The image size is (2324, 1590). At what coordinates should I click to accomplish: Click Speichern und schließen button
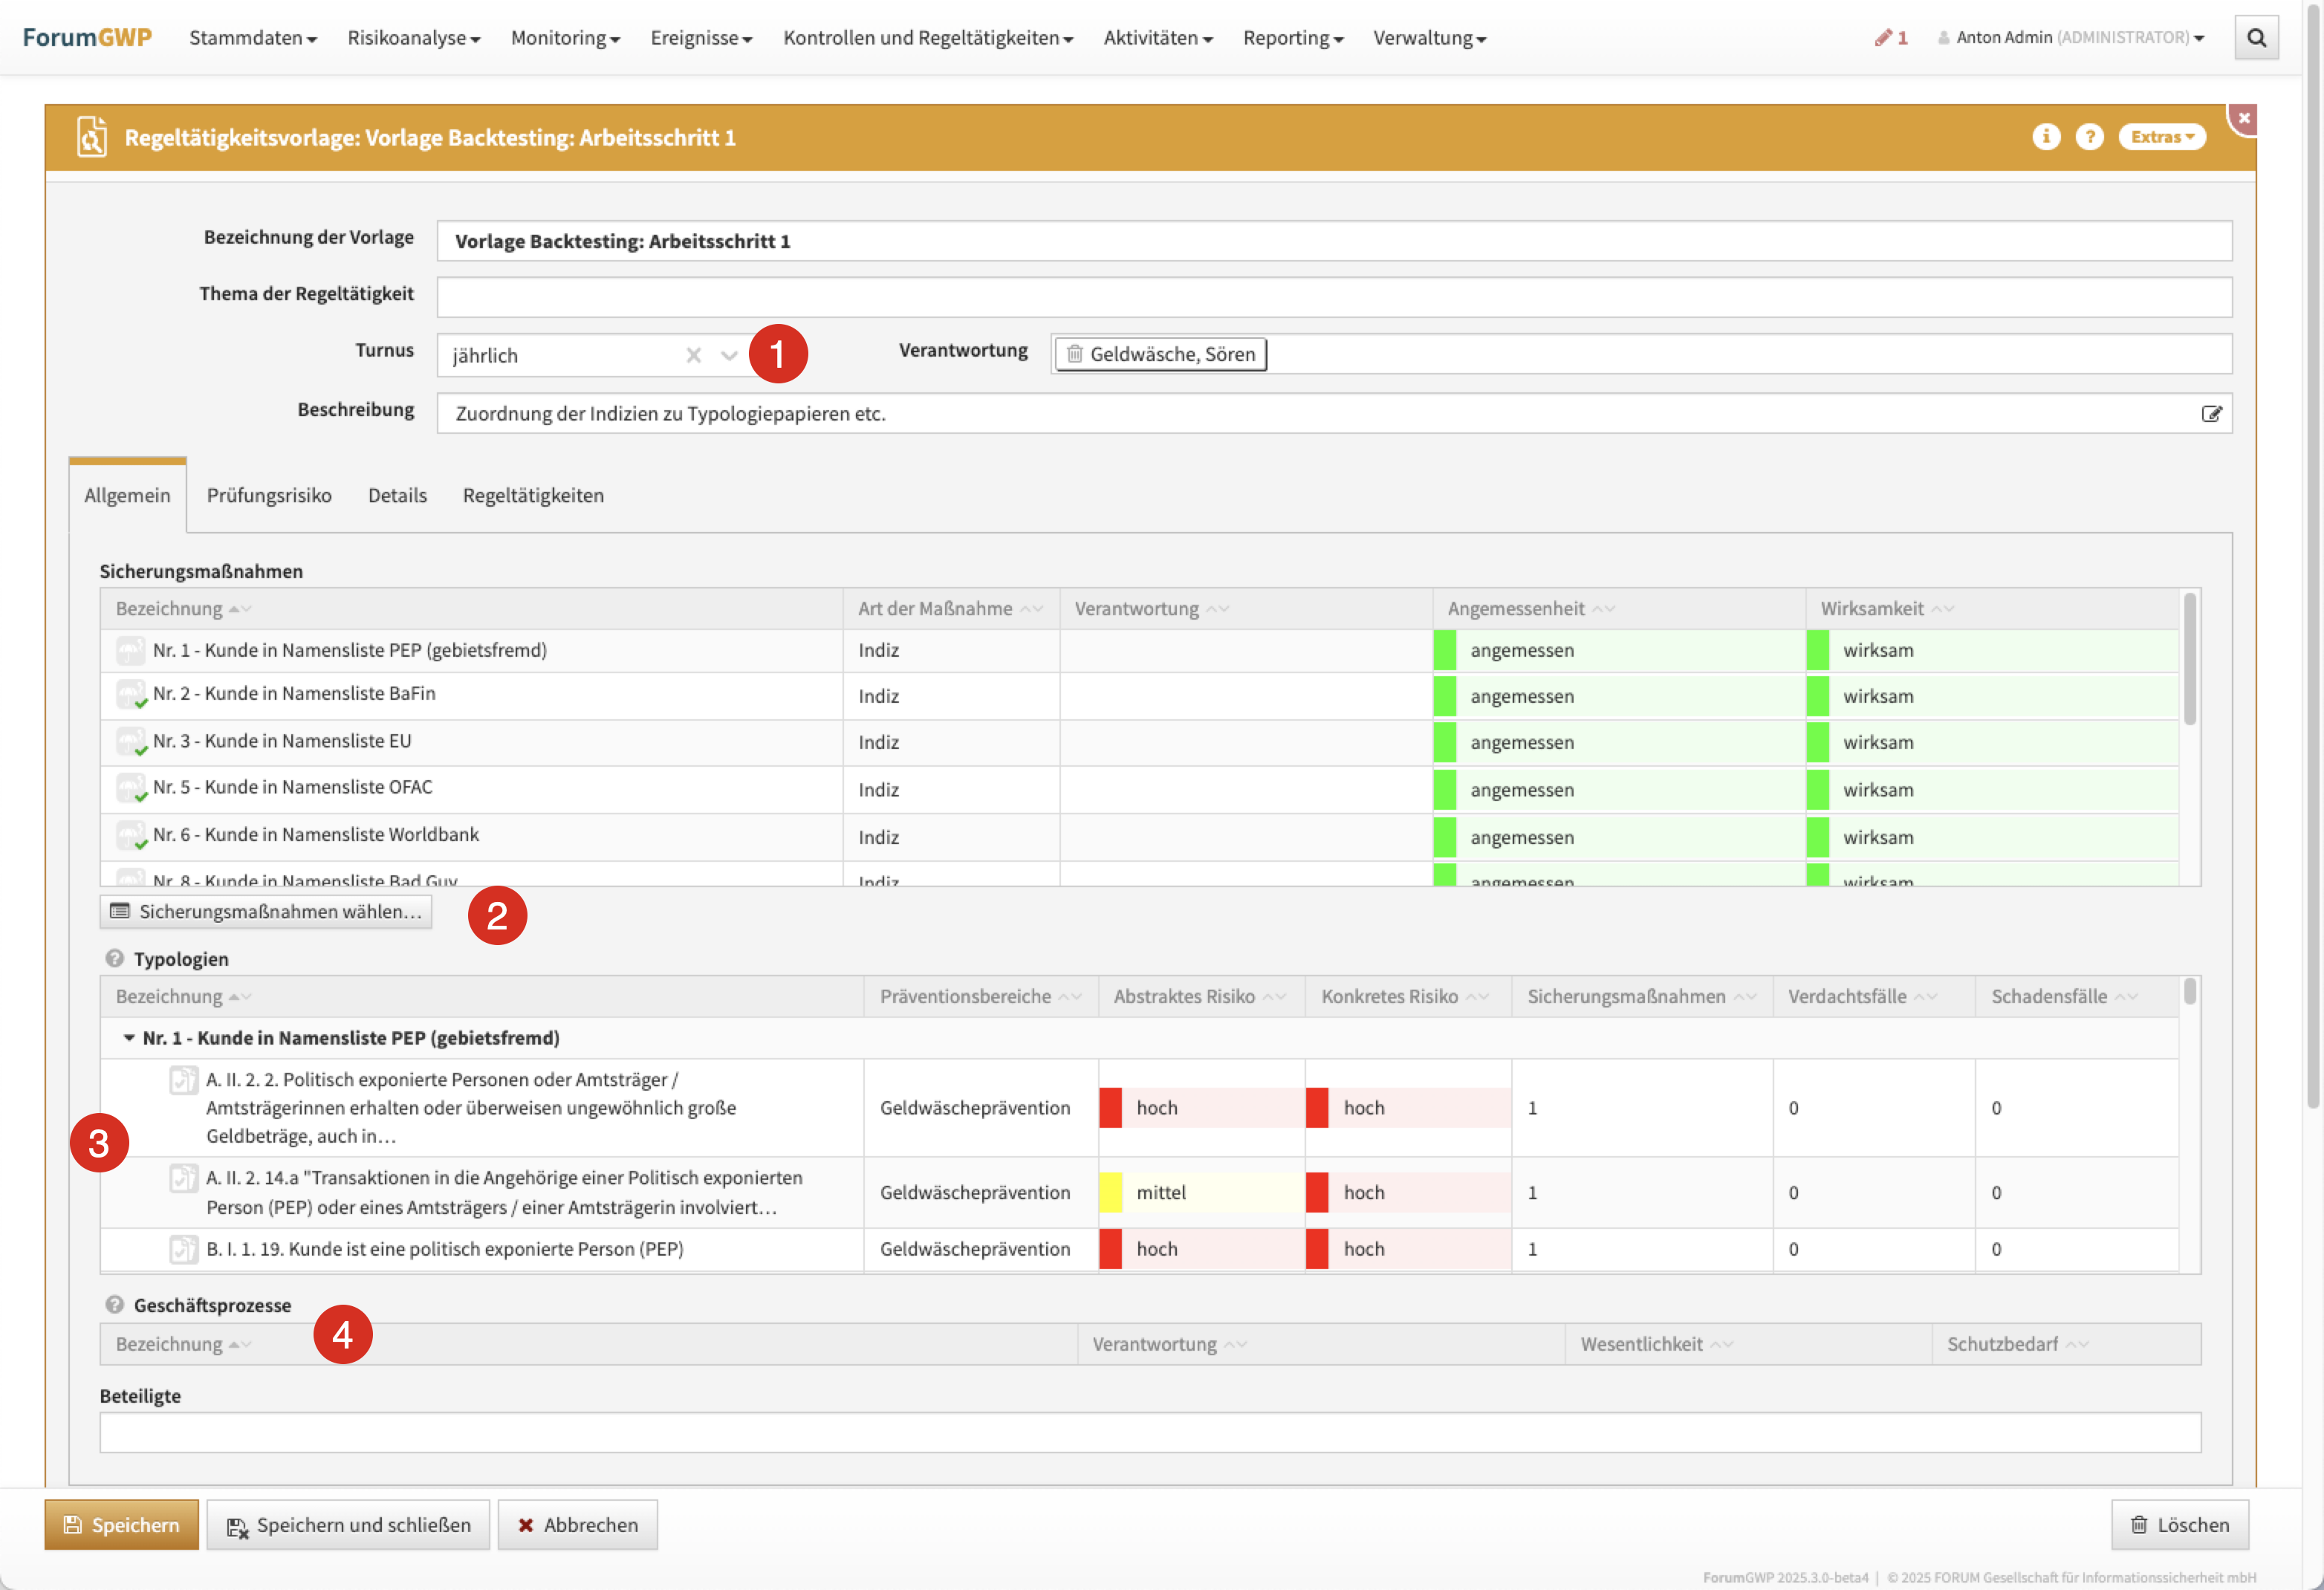pyautogui.click(x=348, y=1525)
